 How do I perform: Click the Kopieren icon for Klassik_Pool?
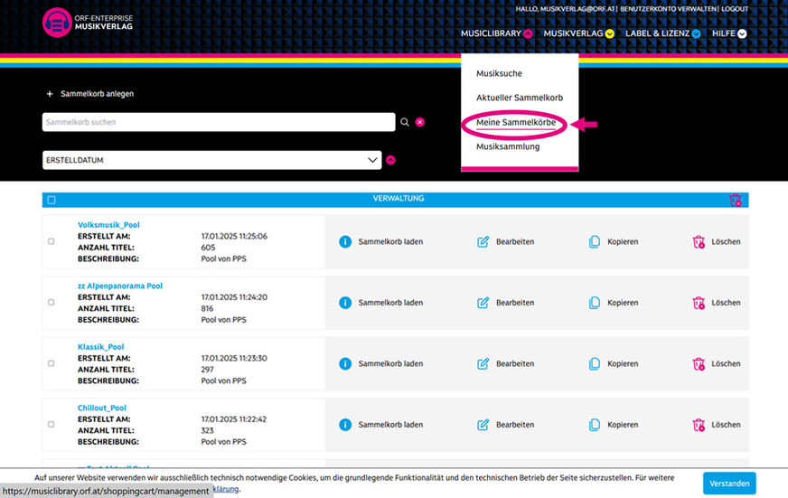(x=595, y=363)
